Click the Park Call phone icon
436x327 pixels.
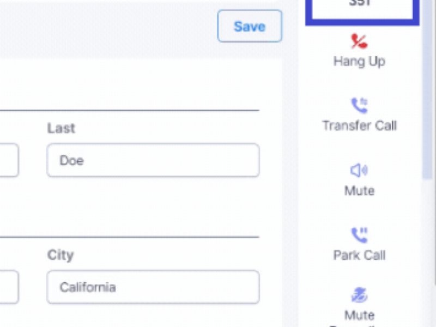pyautogui.click(x=359, y=235)
